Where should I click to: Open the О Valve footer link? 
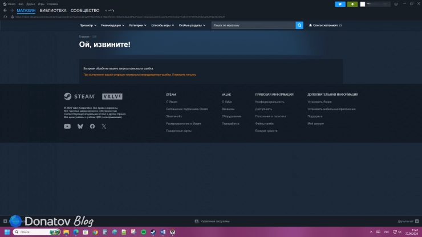click(226, 102)
